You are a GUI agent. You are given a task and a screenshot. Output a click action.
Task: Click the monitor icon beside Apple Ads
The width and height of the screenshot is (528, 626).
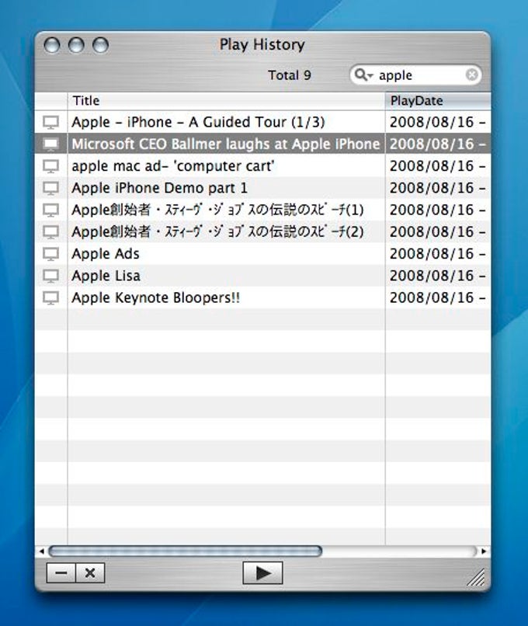[50, 254]
